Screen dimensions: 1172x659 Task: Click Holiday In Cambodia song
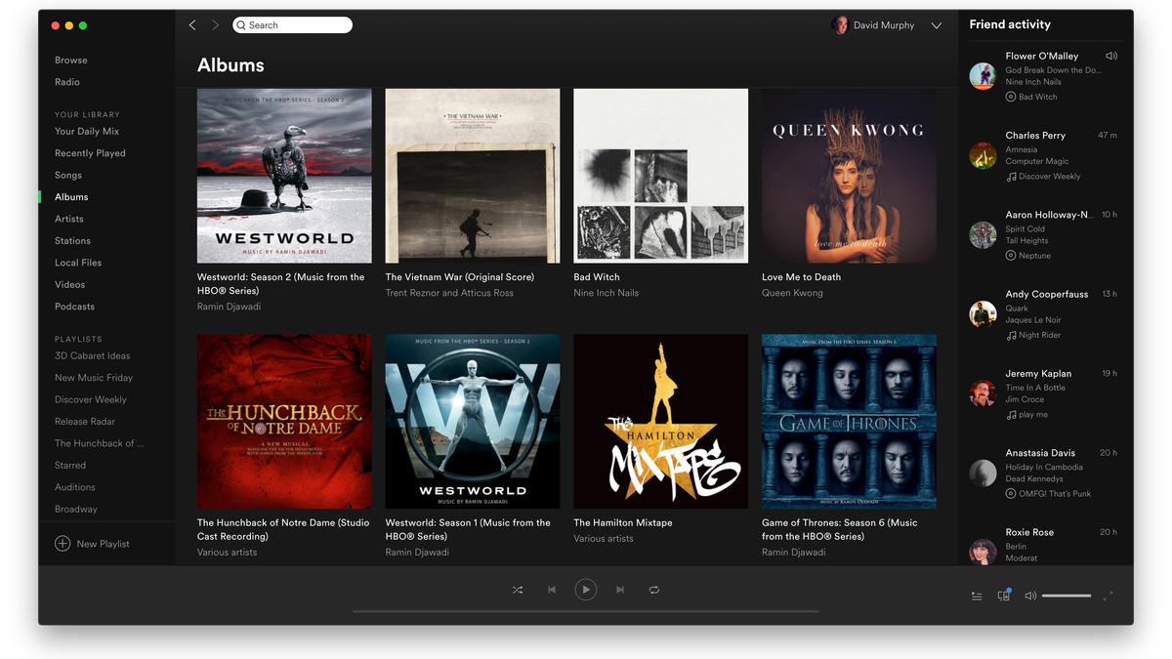(x=1044, y=467)
